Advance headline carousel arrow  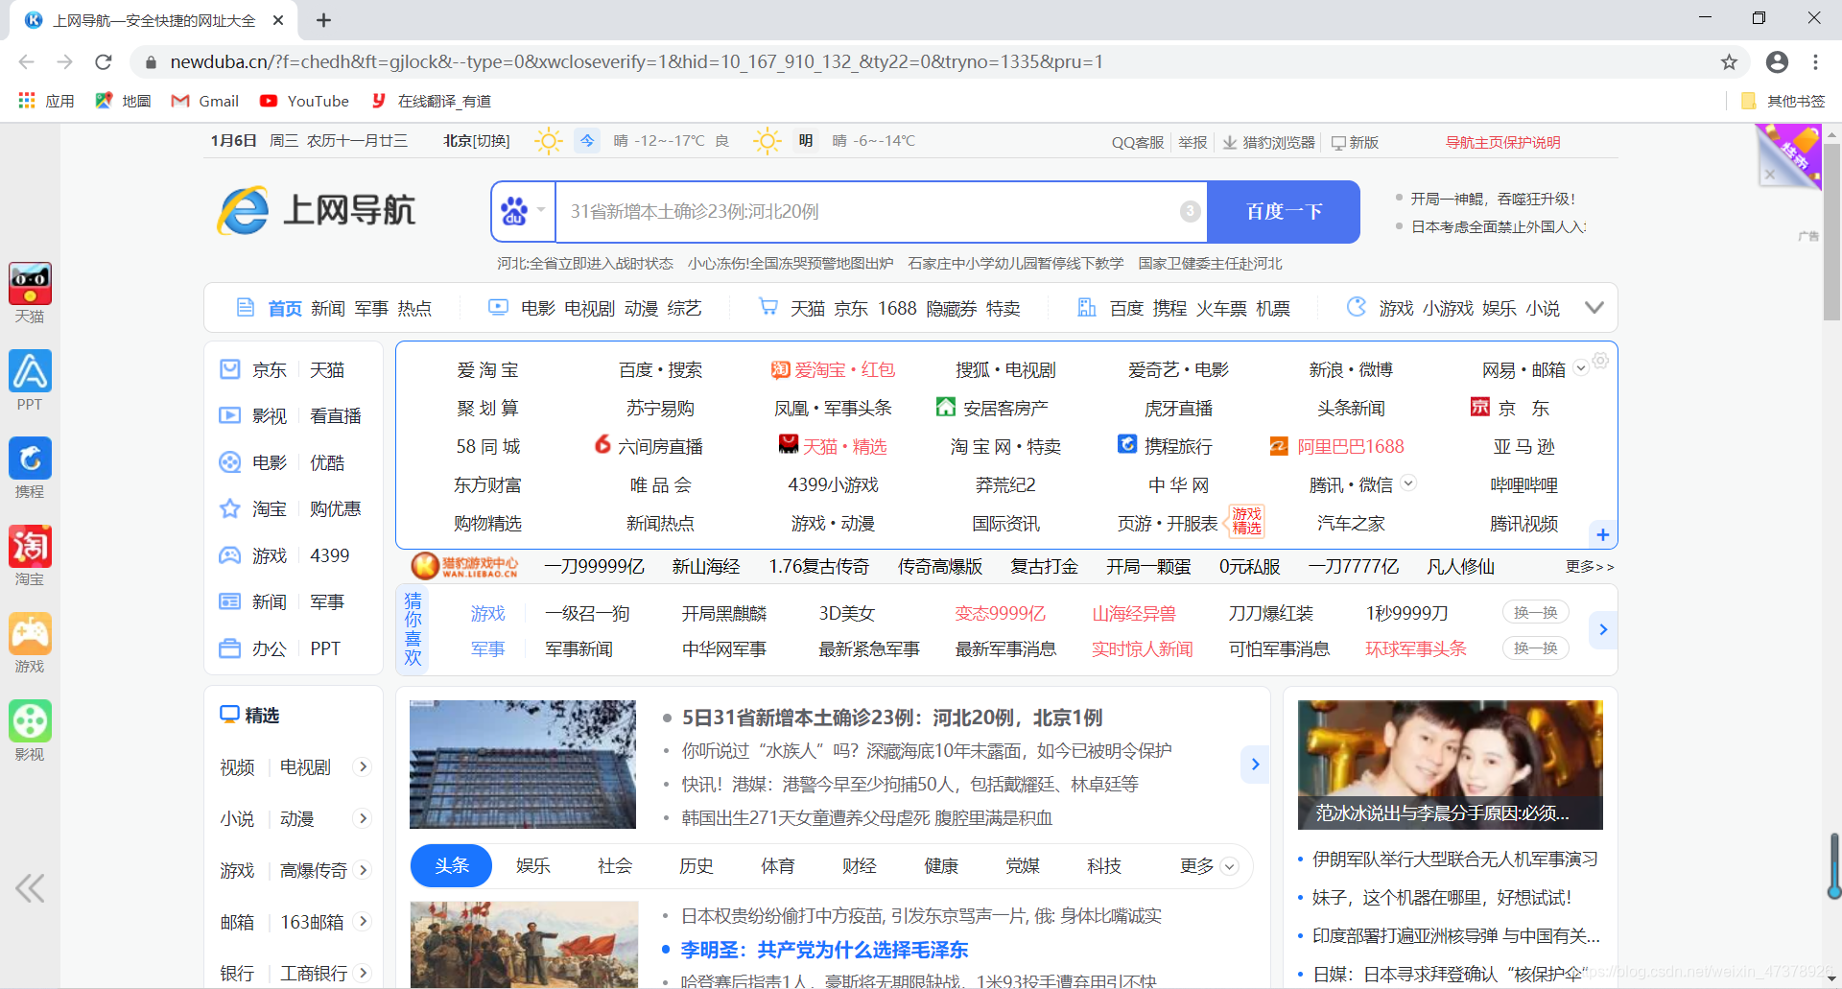coord(1255,765)
